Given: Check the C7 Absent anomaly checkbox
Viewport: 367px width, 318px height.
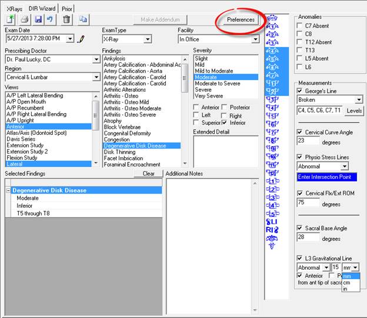Looking at the screenshot, I should tap(301, 26).
